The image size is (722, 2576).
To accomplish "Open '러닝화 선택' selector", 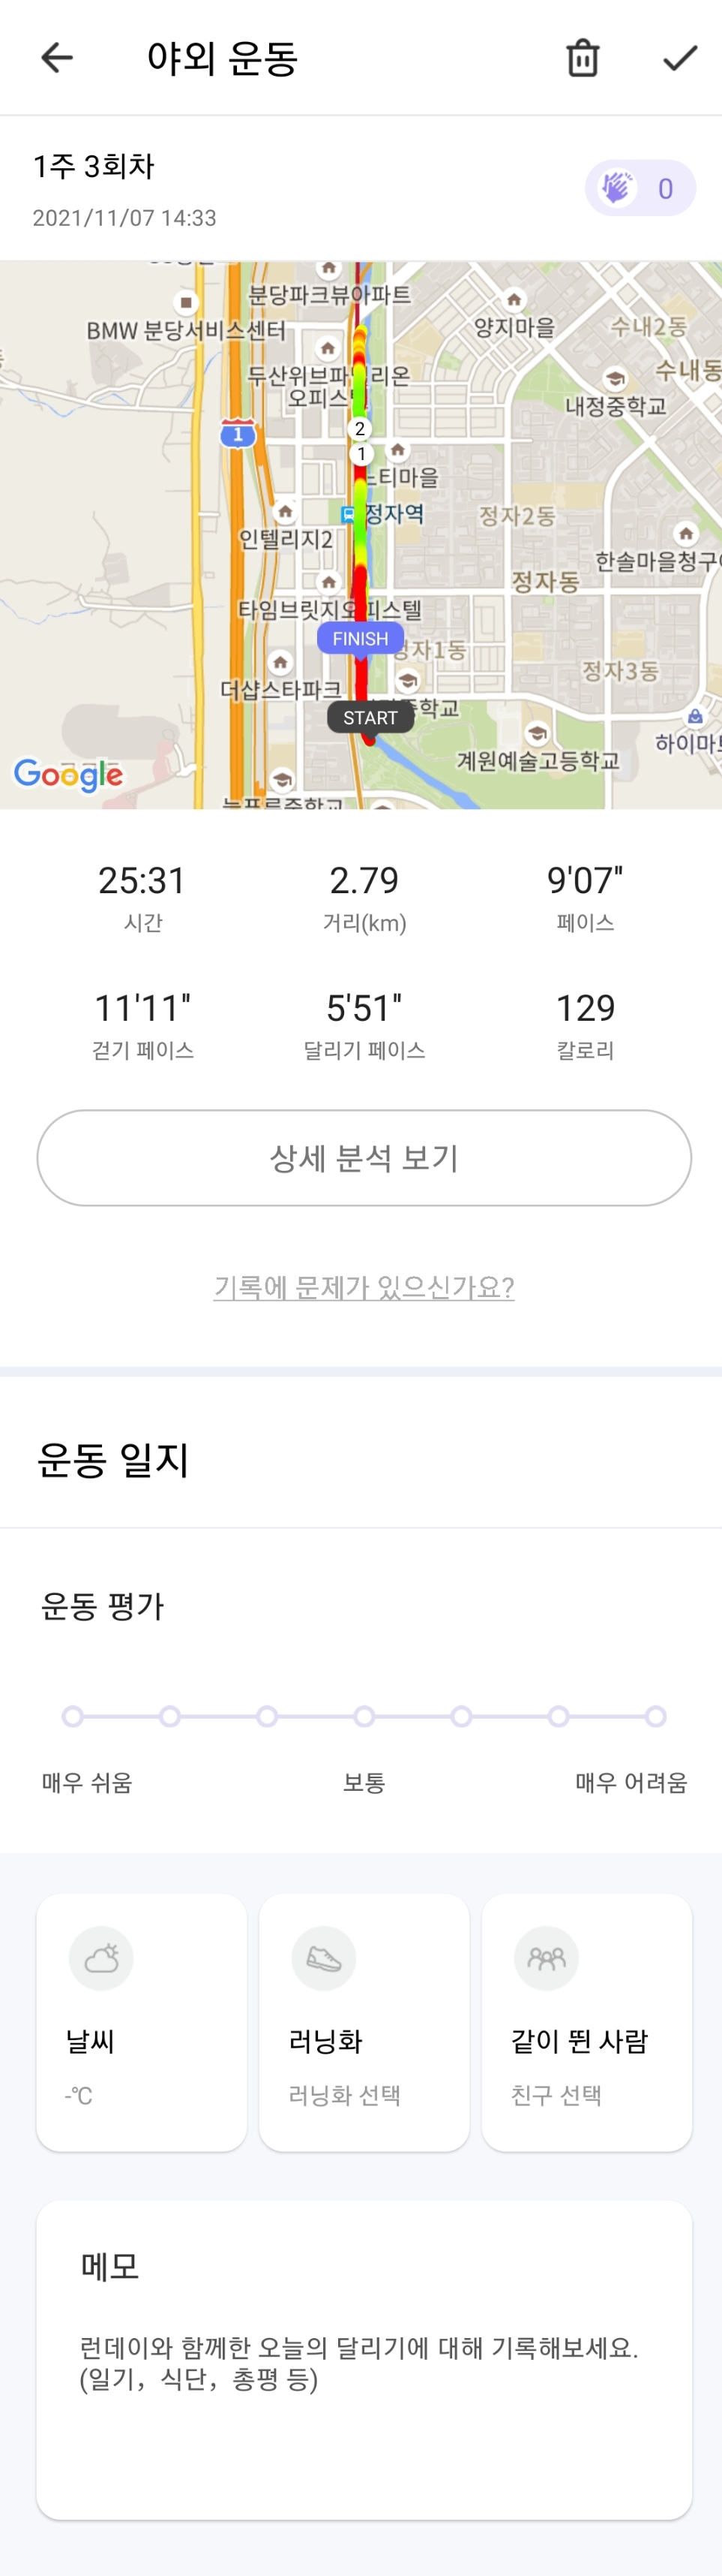I will pyautogui.click(x=345, y=2095).
